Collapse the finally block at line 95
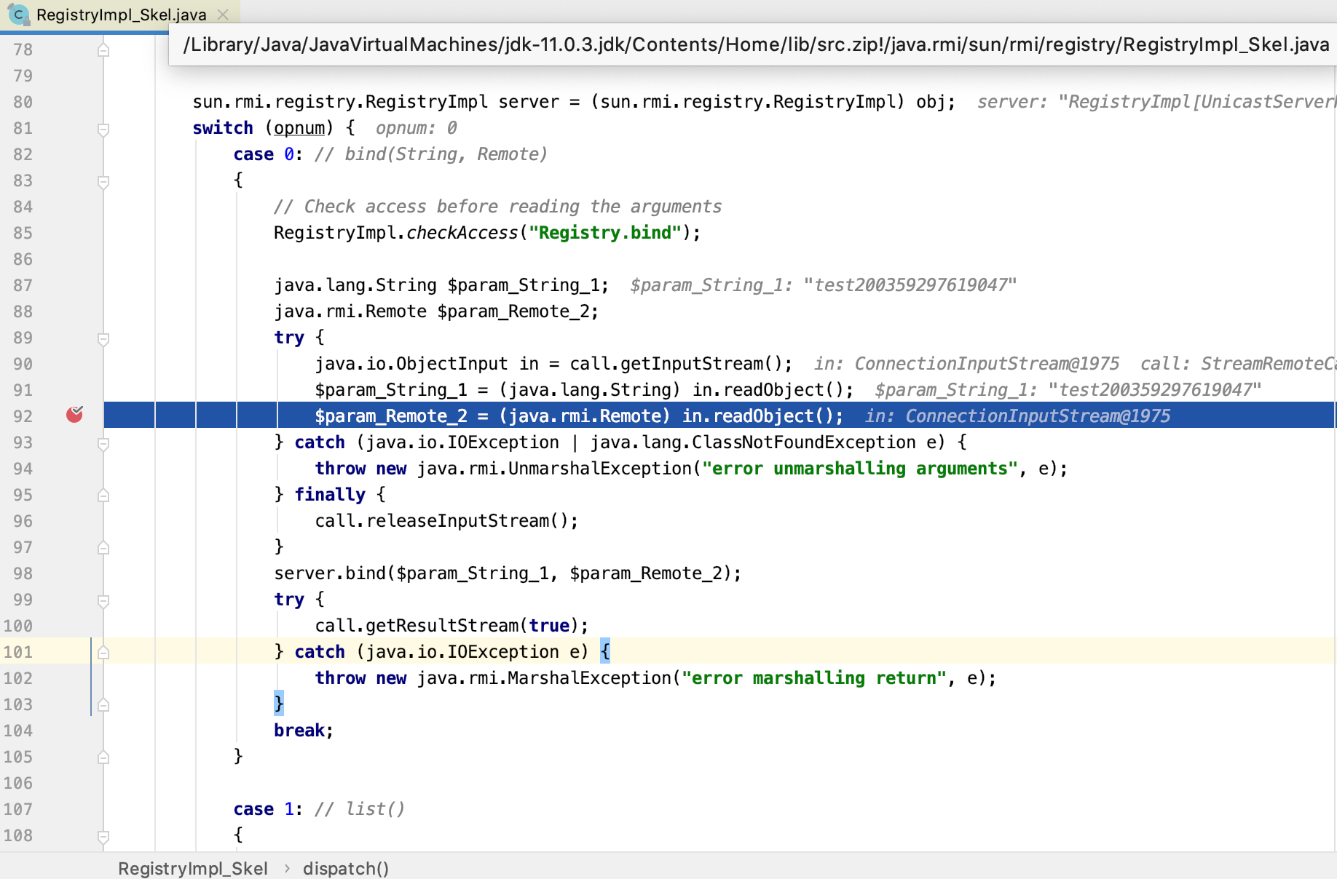The width and height of the screenshot is (1337, 879). (103, 496)
